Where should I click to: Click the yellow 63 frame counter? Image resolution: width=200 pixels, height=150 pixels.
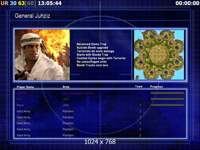21,3
